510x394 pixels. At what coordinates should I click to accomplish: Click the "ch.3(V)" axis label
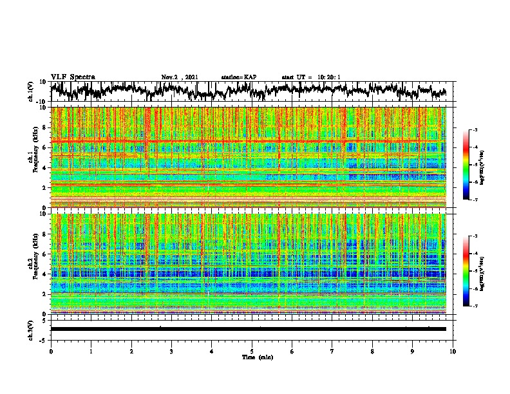[x=31, y=330]
